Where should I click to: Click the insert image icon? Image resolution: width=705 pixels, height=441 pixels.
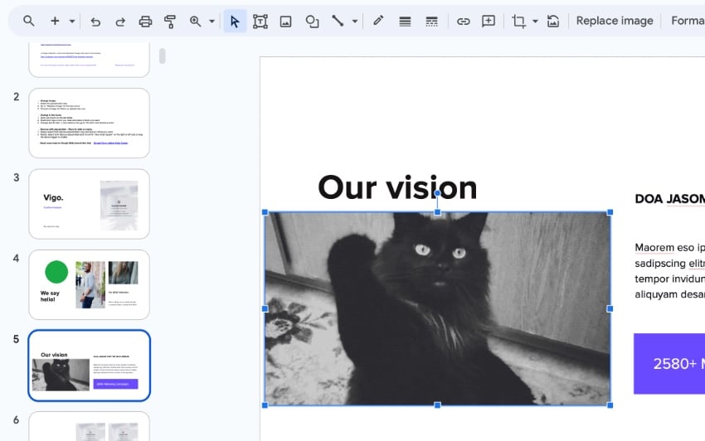(286, 21)
